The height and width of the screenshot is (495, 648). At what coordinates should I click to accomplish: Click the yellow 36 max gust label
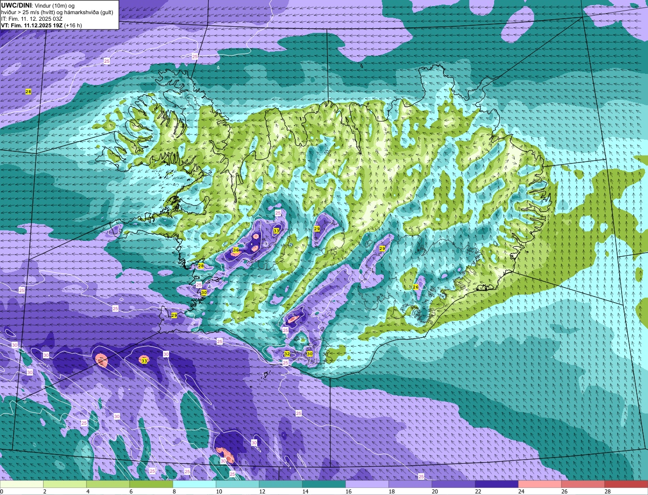point(236,250)
